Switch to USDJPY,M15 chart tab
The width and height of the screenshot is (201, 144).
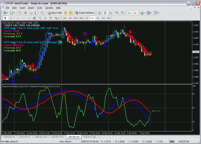point(57,137)
